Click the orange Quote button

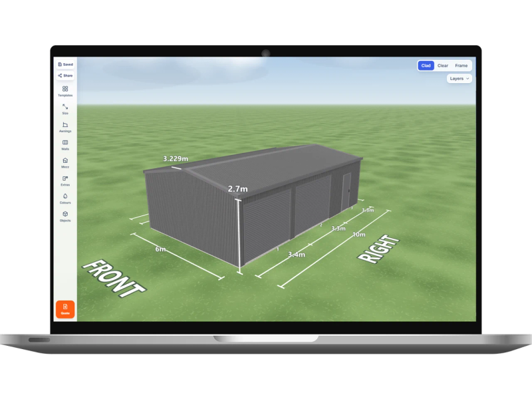click(x=65, y=309)
